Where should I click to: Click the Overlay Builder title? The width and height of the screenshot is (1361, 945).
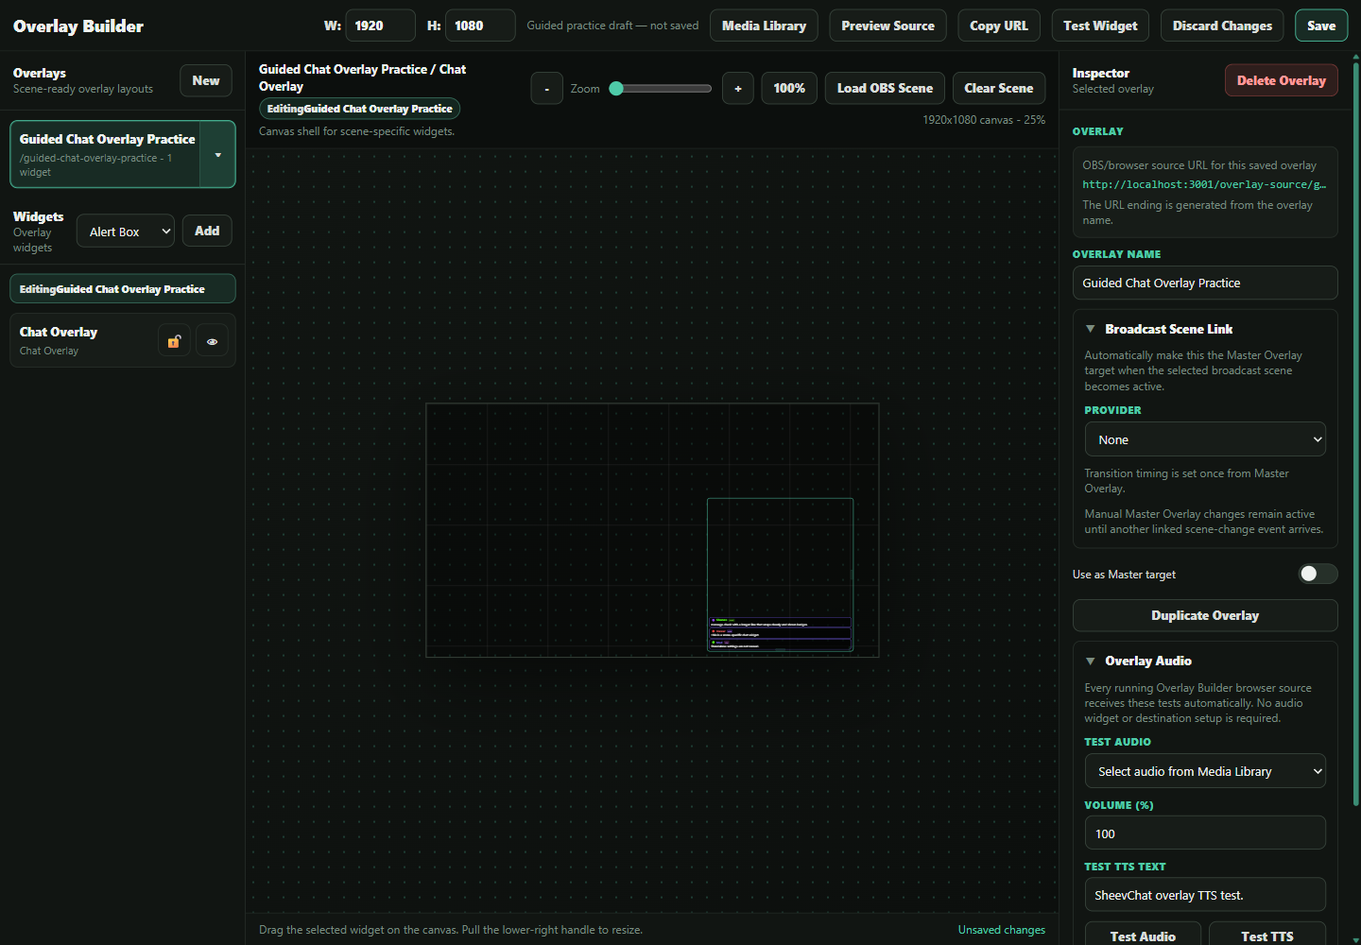coord(78,26)
